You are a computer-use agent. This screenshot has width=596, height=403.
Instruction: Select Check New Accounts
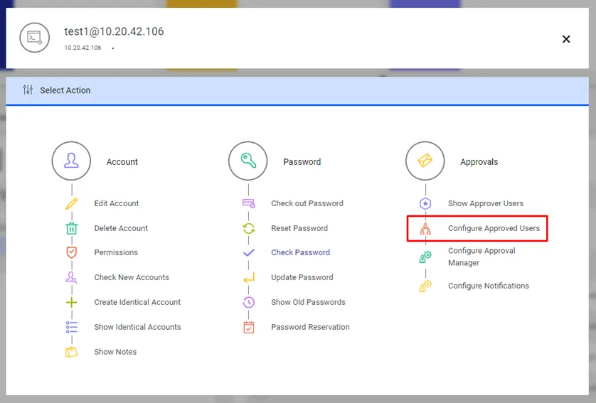point(132,277)
